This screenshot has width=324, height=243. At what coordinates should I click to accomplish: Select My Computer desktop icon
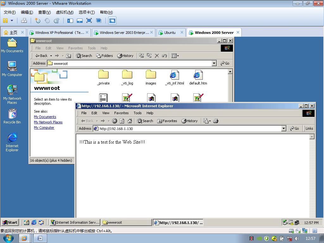(x=12, y=69)
